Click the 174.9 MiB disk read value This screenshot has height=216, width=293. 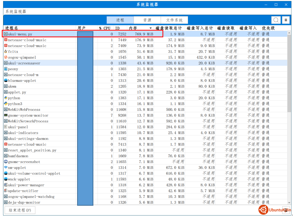point(175,46)
